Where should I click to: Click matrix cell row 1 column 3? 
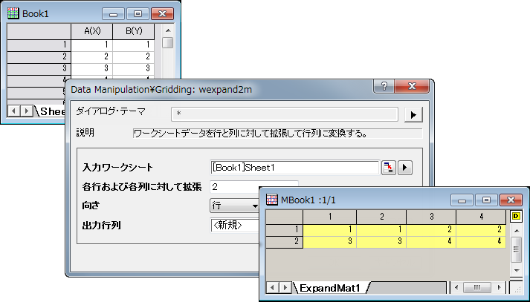click(x=431, y=230)
